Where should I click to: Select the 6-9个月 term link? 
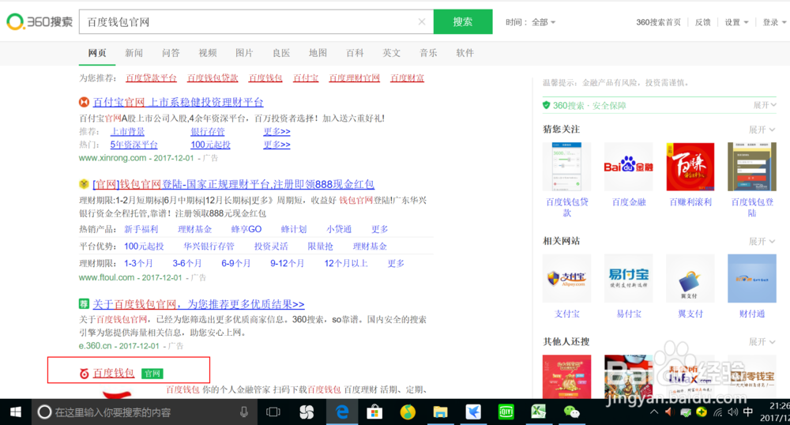pos(235,263)
